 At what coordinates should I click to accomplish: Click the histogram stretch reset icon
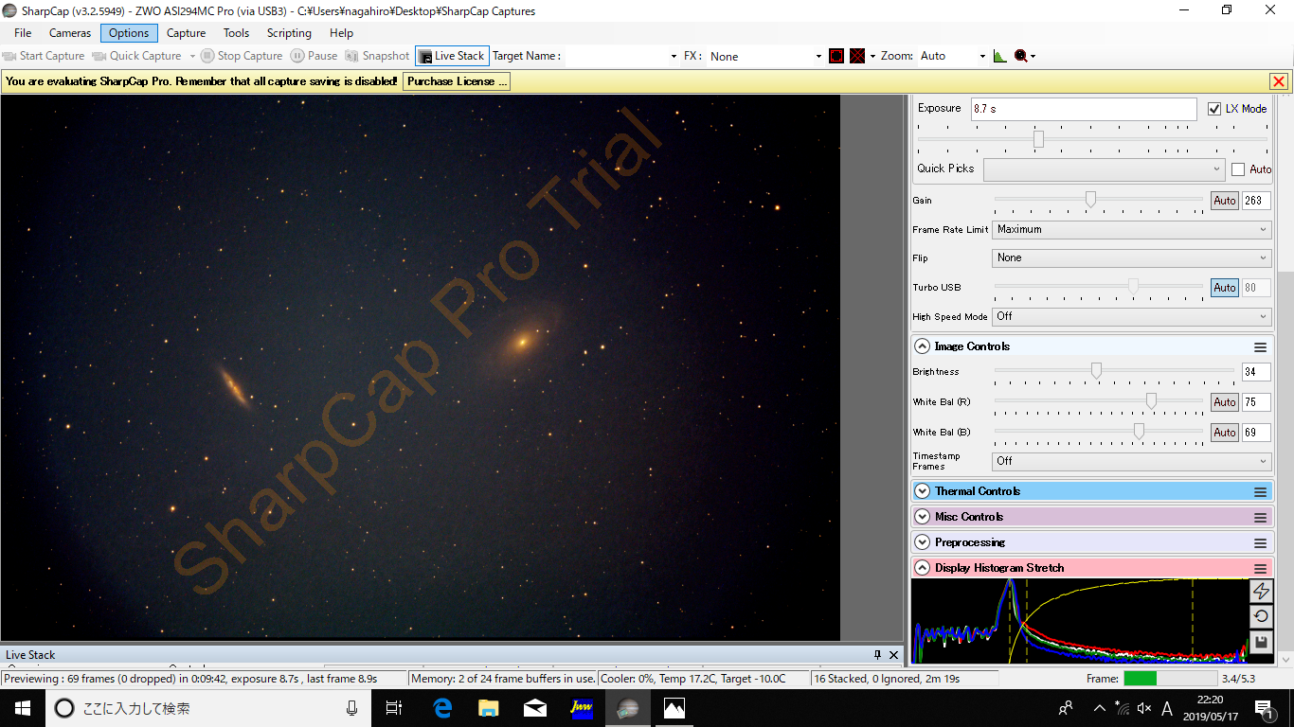point(1261,616)
